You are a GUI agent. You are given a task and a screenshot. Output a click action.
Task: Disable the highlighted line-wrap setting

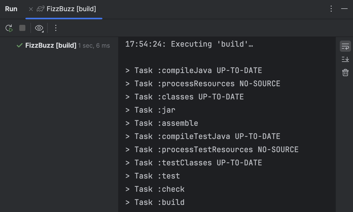[x=345, y=46]
